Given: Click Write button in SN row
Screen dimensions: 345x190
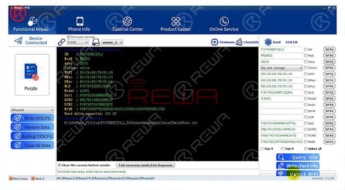Looking at the screenshot, I should 329,50.
